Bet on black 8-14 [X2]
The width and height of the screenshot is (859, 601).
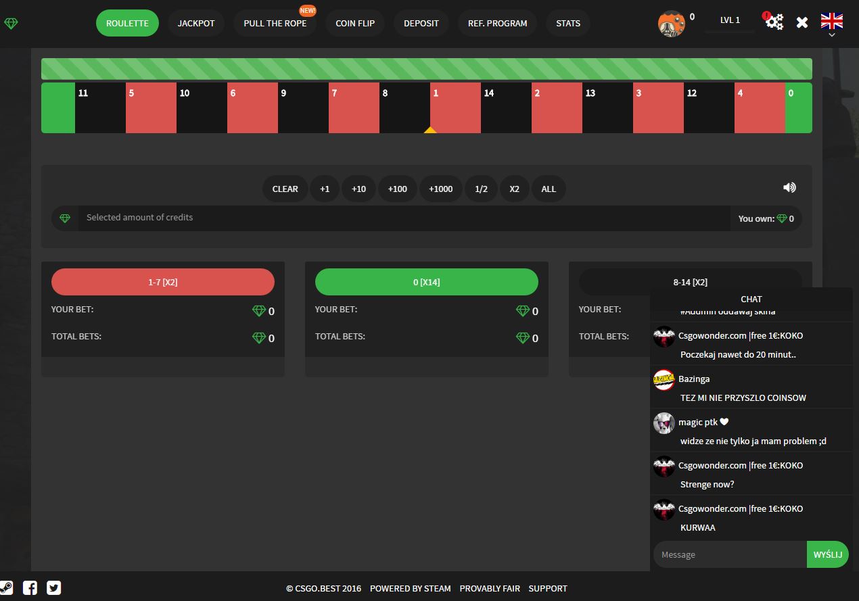click(691, 282)
